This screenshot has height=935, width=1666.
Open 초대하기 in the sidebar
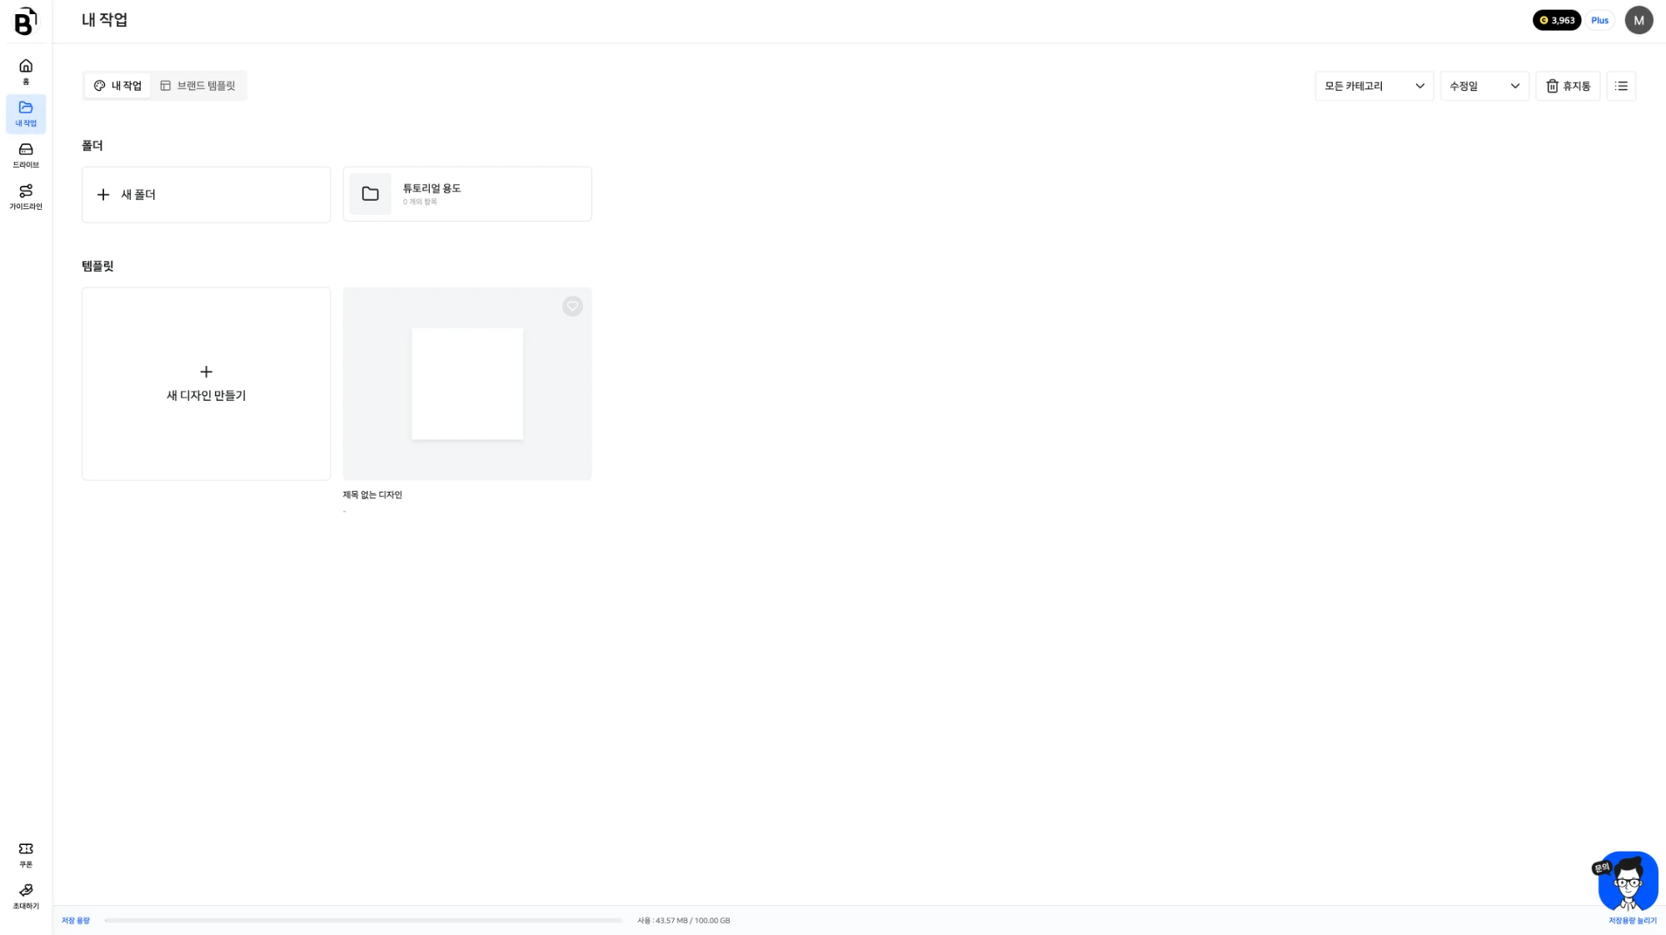tap(26, 897)
